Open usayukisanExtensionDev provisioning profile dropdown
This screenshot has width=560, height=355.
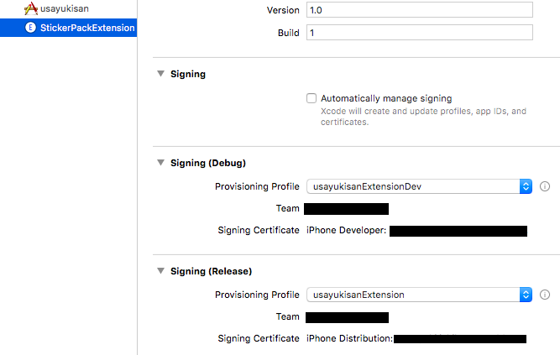coord(419,186)
